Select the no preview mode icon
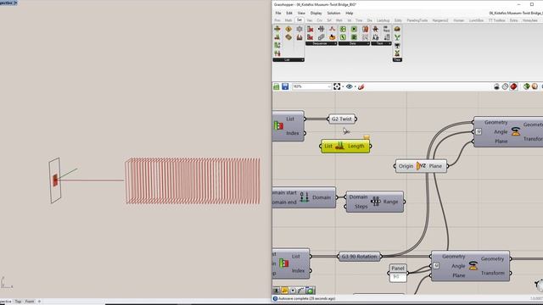 (x=496, y=86)
